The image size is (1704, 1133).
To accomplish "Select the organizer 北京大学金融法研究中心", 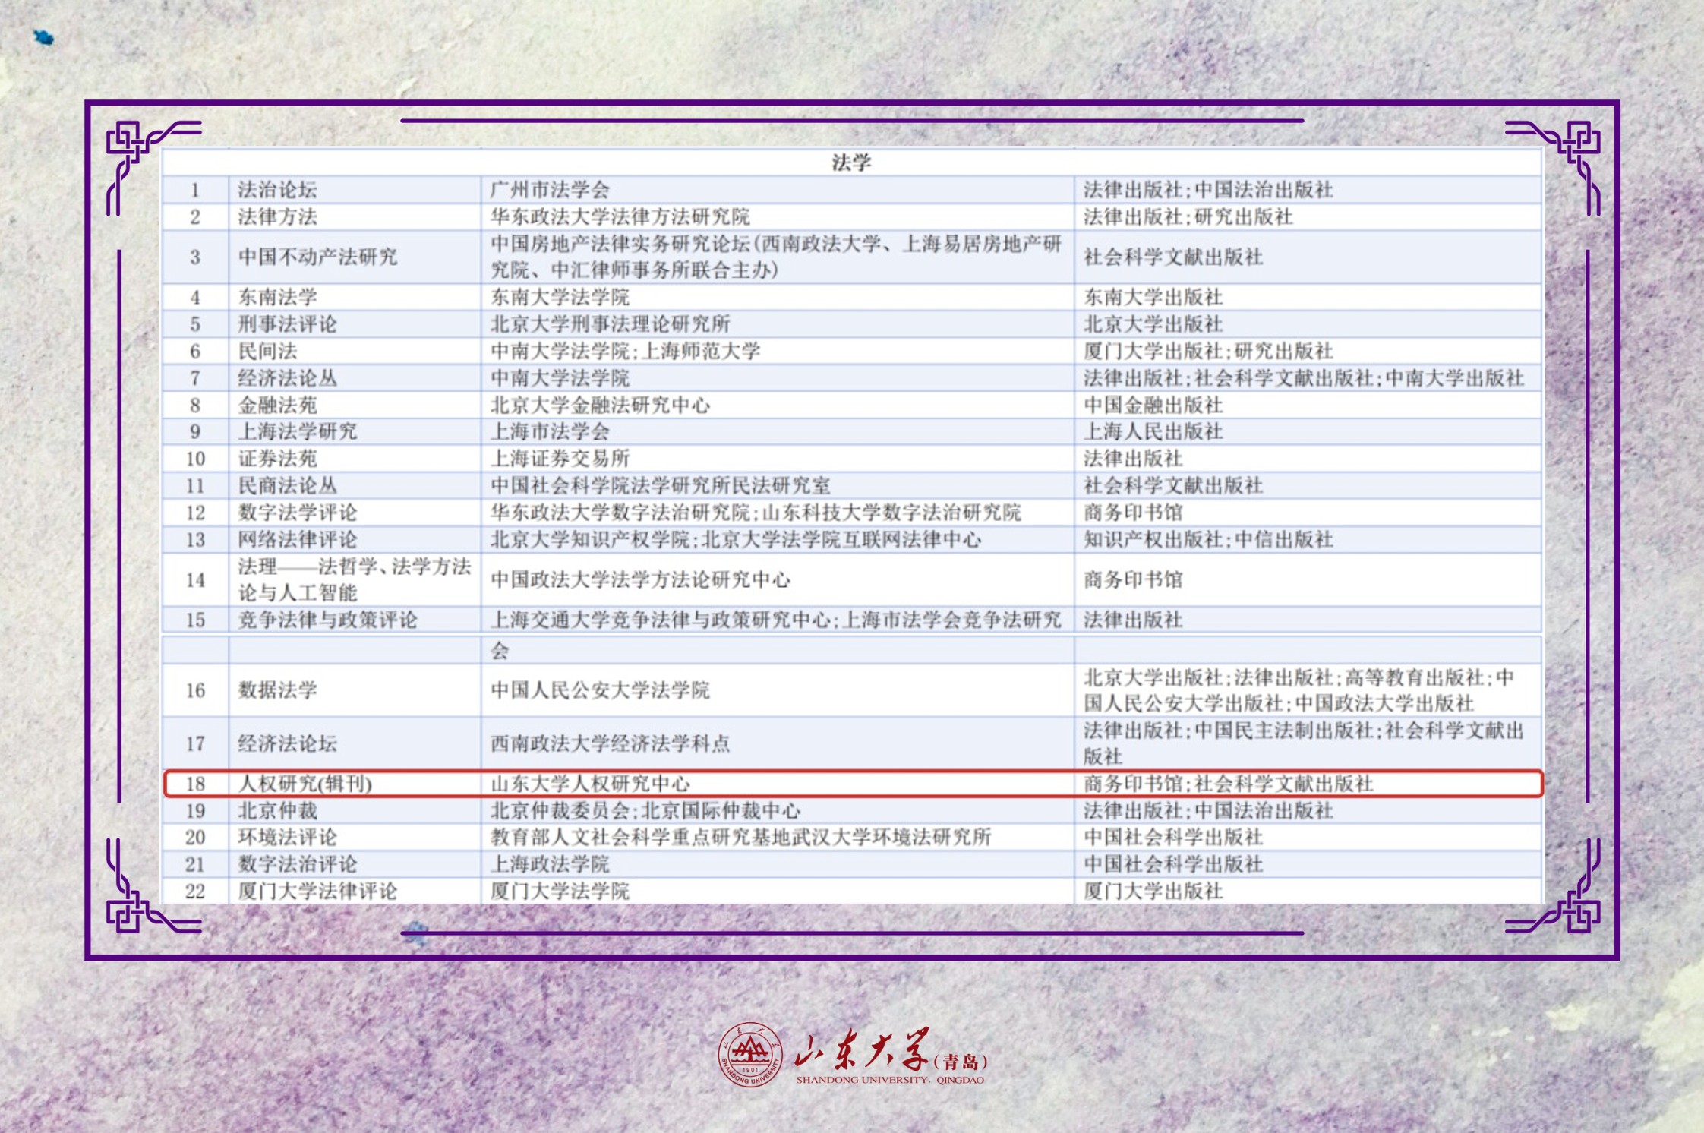I will point(600,405).
